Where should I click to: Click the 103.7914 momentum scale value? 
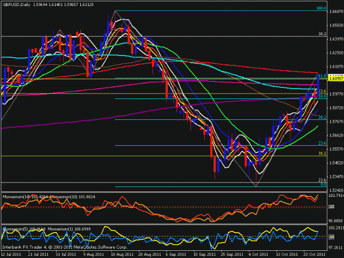[336, 195]
